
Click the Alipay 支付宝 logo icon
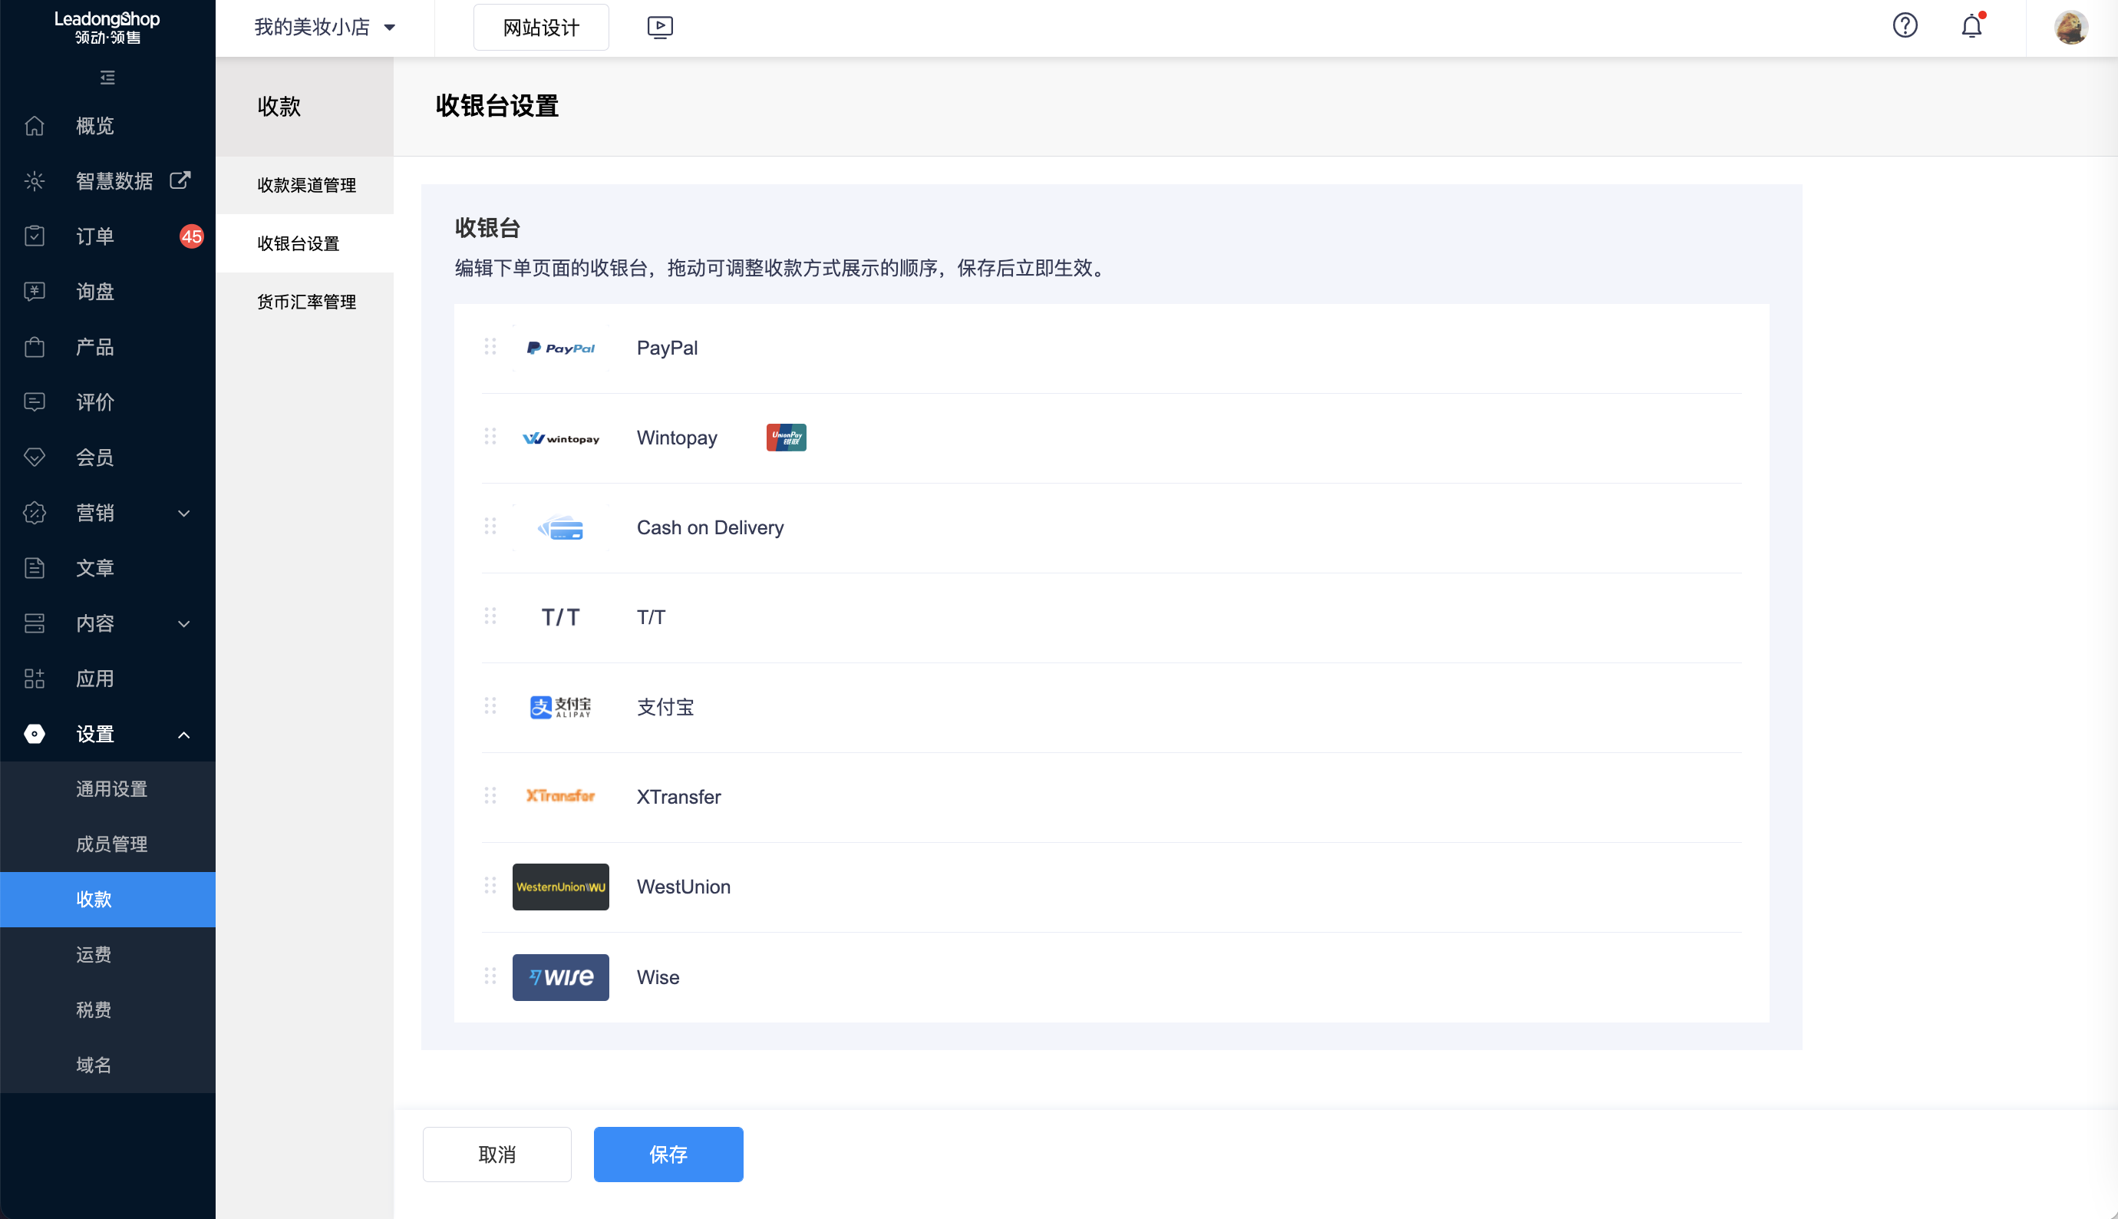click(560, 707)
